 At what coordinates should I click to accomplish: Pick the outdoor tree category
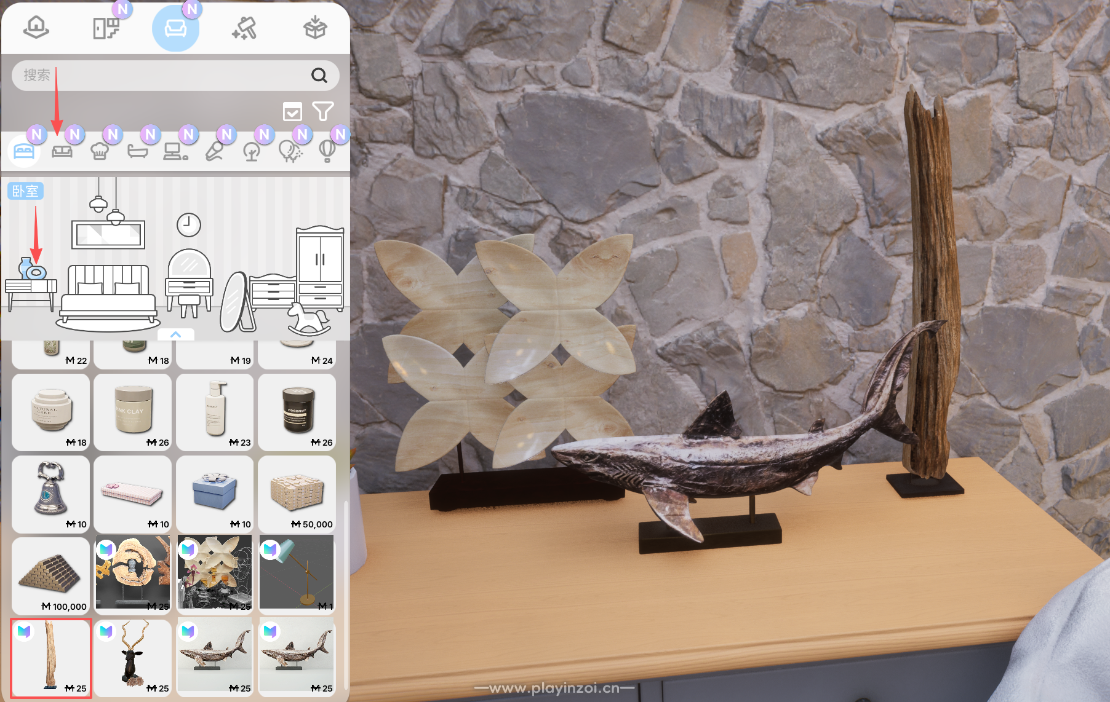pyautogui.click(x=252, y=151)
